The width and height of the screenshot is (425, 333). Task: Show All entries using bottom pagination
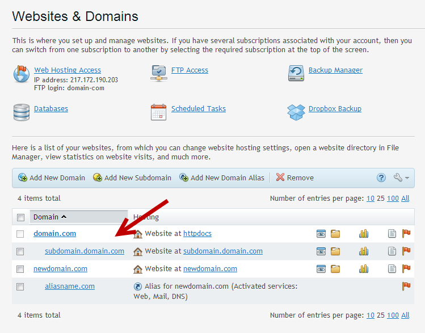tap(405, 315)
